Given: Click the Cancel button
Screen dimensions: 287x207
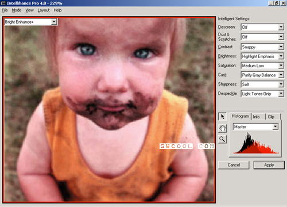Looking at the screenshot, I should point(234,165).
